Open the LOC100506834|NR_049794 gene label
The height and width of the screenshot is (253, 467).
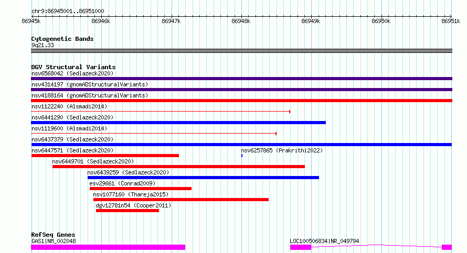(325, 241)
